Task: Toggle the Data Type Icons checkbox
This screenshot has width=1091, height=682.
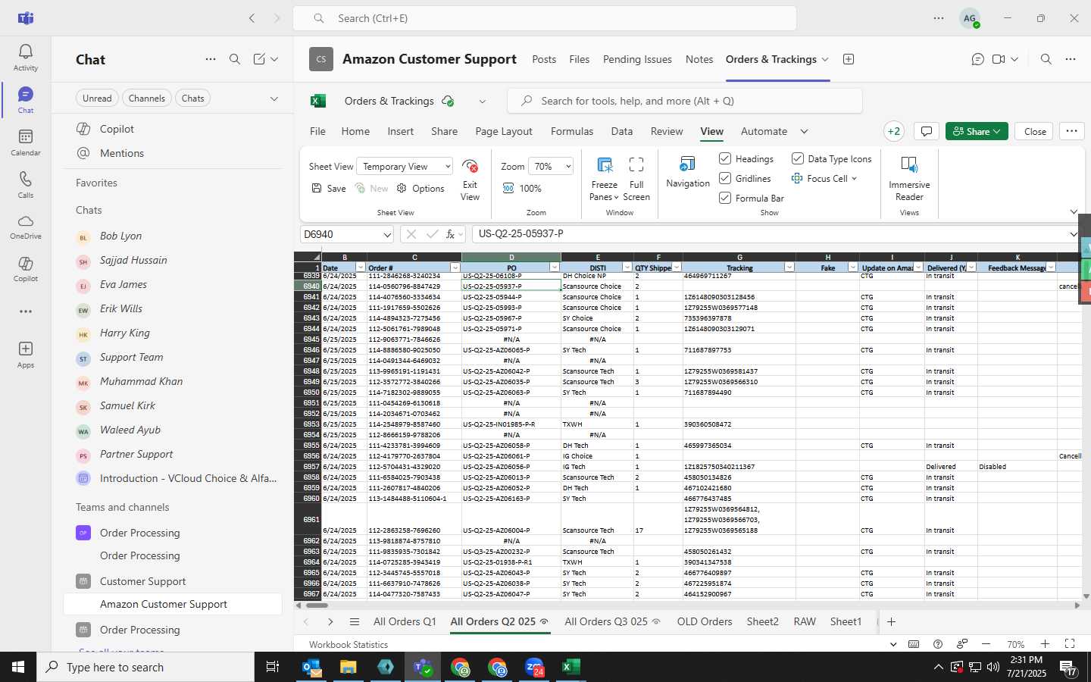Action: pyautogui.click(x=798, y=158)
